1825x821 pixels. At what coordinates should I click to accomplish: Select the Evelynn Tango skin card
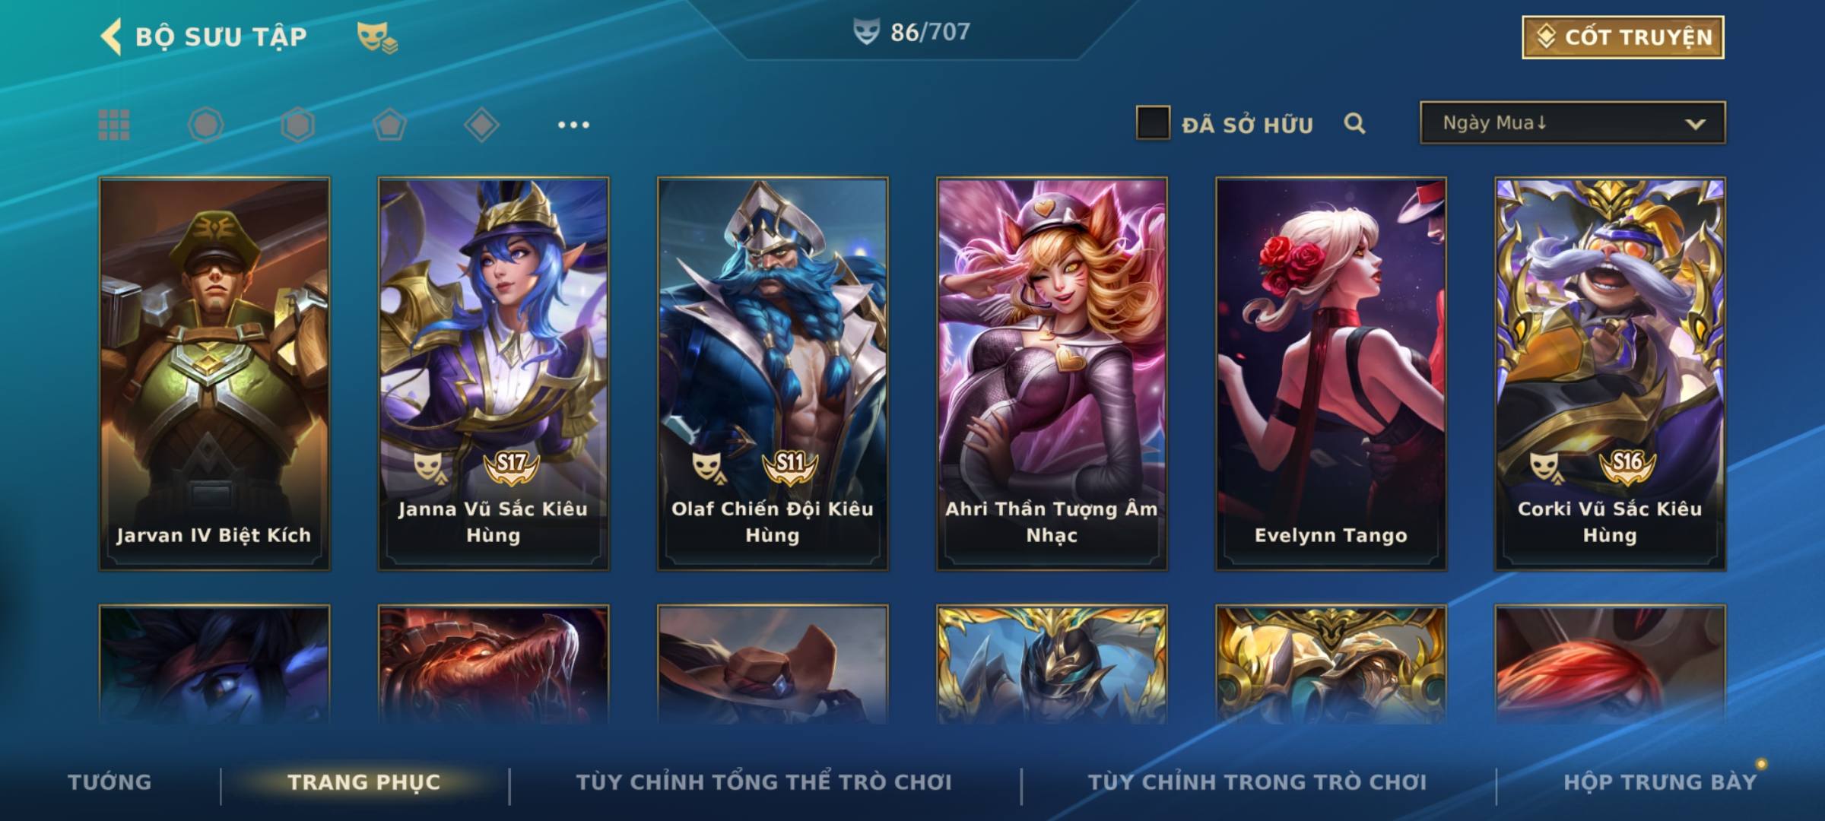click(1331, 373)
